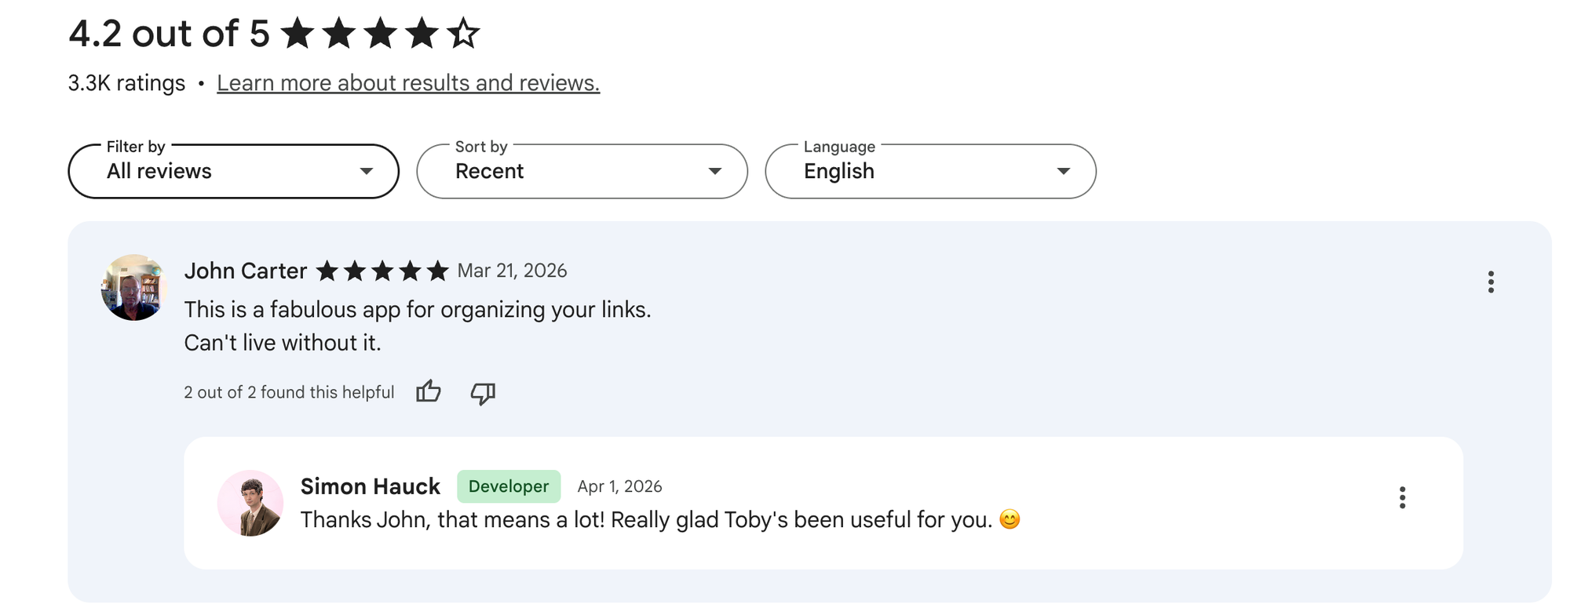The width and height of the screenshot is (1570, 615).
Task: Click the smiley emoji in the developer reply
Action: 1010,519
